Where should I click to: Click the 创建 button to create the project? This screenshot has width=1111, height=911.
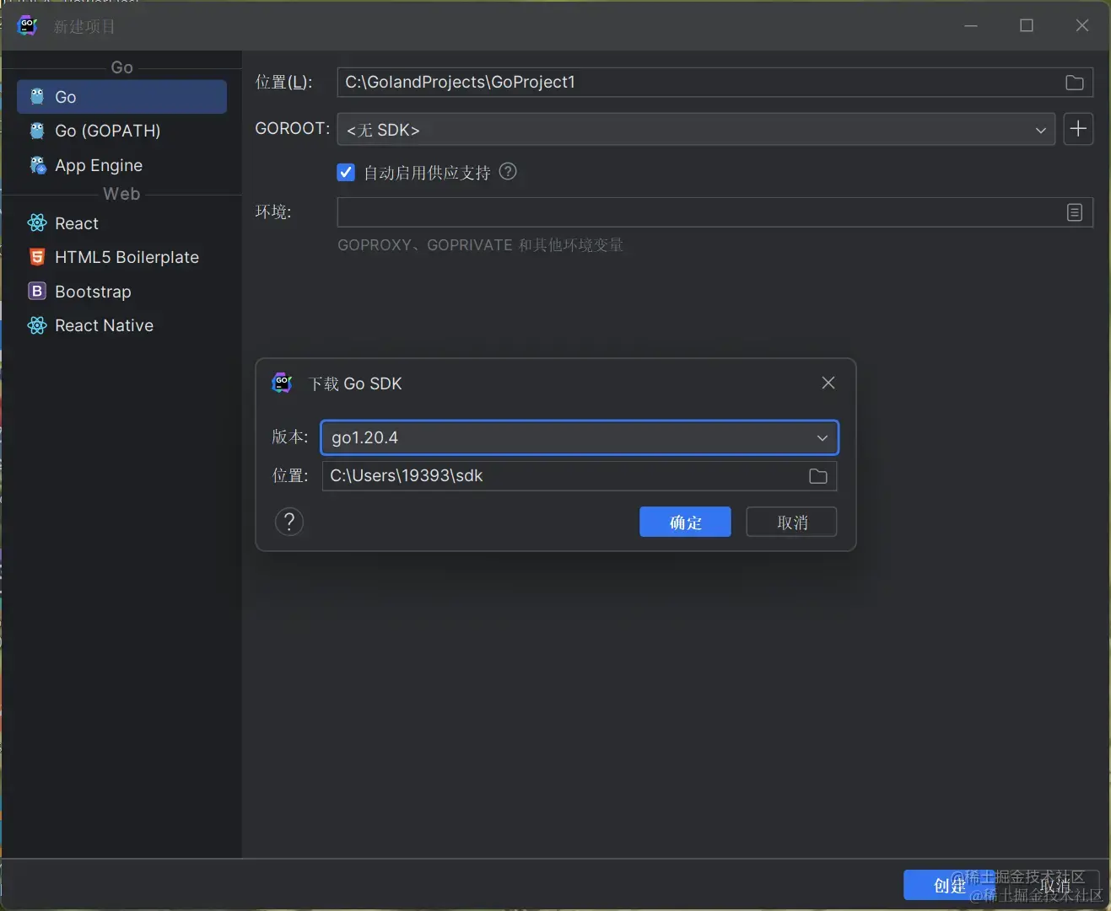949,885
